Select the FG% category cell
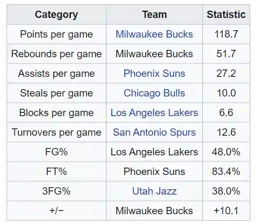 pyautogui.click(x=56, y=152)
